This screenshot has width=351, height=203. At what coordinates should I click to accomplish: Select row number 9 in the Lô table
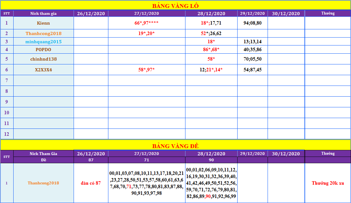click(x=7, y=102)
